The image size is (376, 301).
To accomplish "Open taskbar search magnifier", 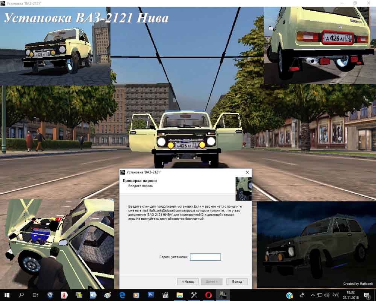I will pos(21,295).
